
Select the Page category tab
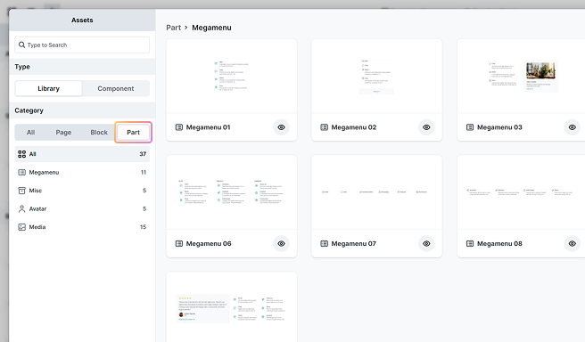pyautogui.click(x=63, y=132)
